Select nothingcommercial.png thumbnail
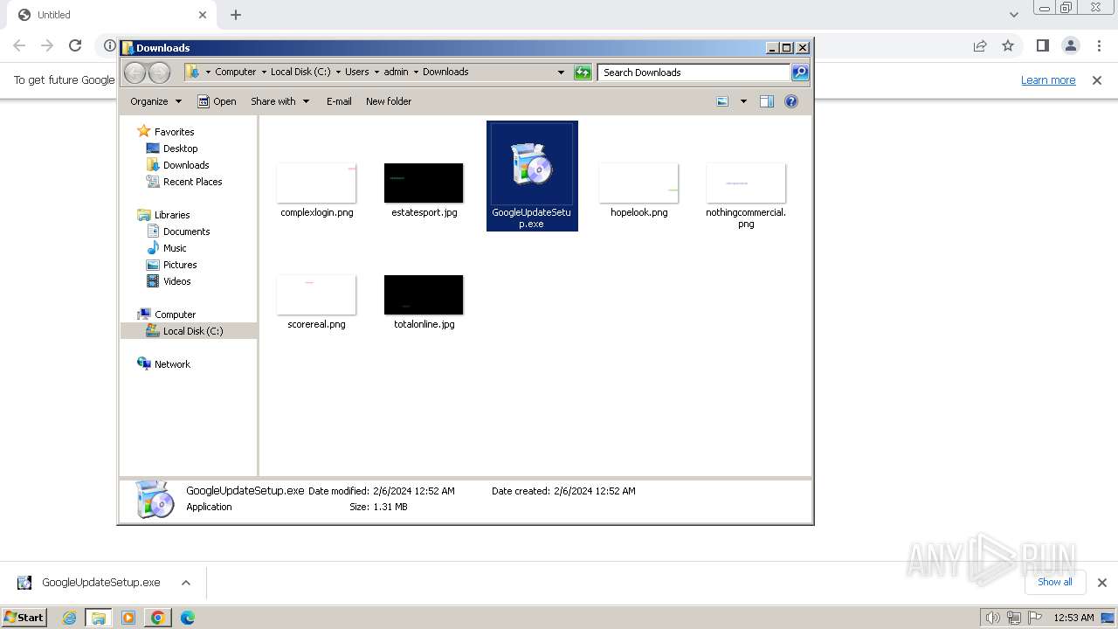Image resolution: width=1118 pixels, height=629 pixels. (746, 183)
